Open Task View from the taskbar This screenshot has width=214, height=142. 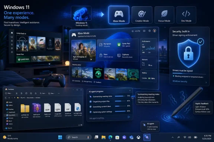[96, 137]
